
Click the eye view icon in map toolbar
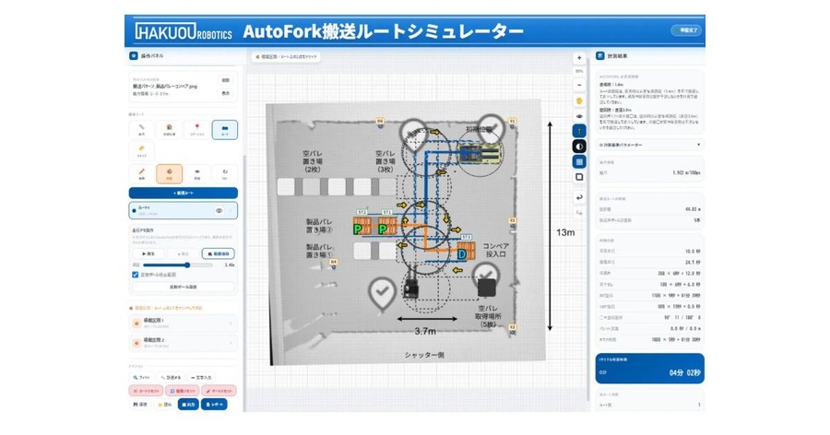point(579,116)
